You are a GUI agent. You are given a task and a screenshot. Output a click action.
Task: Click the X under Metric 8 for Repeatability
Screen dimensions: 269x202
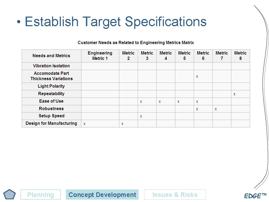point(234,94)
